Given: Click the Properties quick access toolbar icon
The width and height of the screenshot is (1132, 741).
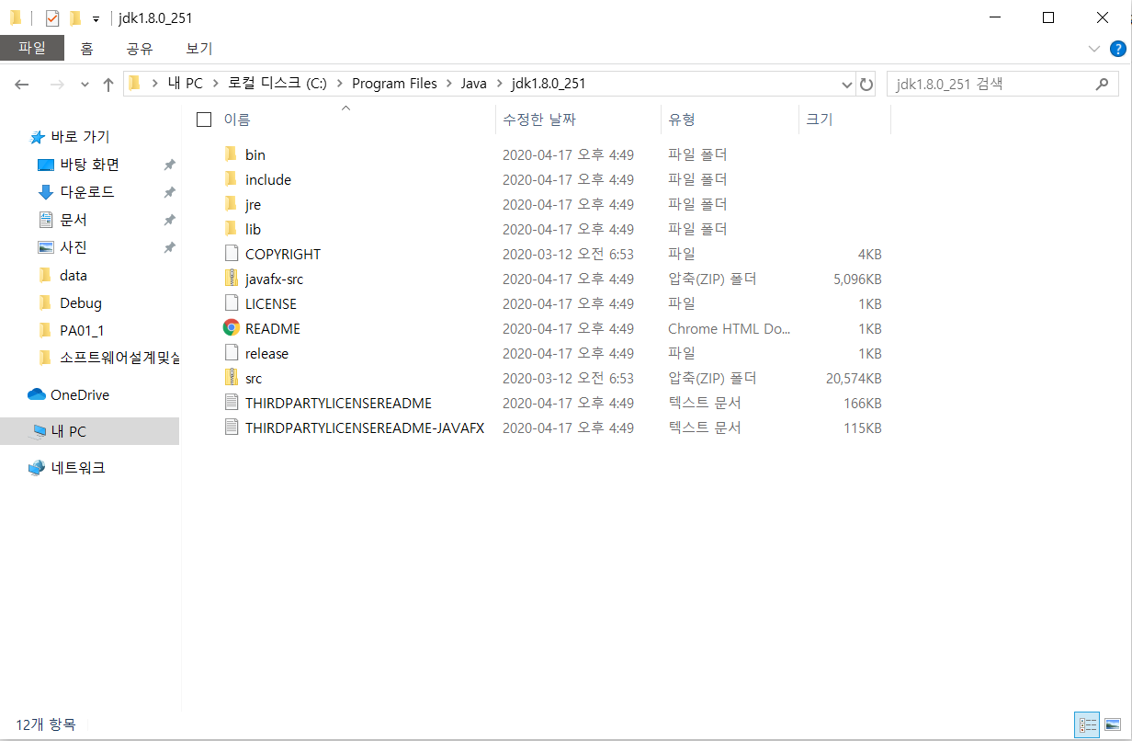Looking at the screenshot, I should point(52,17).
